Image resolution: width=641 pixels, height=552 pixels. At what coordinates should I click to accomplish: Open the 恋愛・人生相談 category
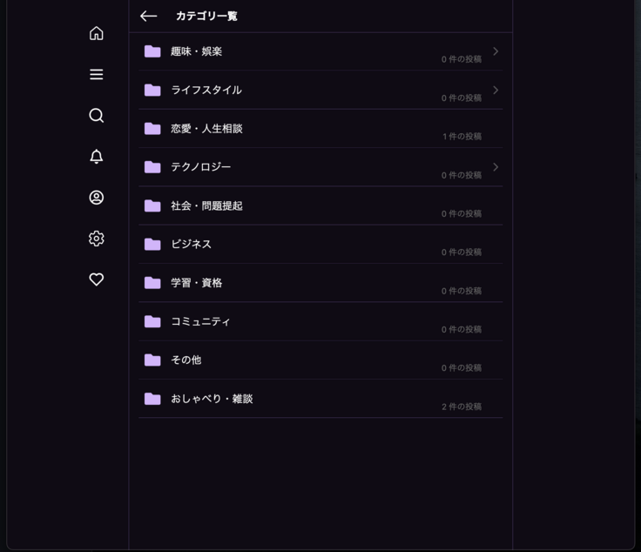(x=206, y=129)
